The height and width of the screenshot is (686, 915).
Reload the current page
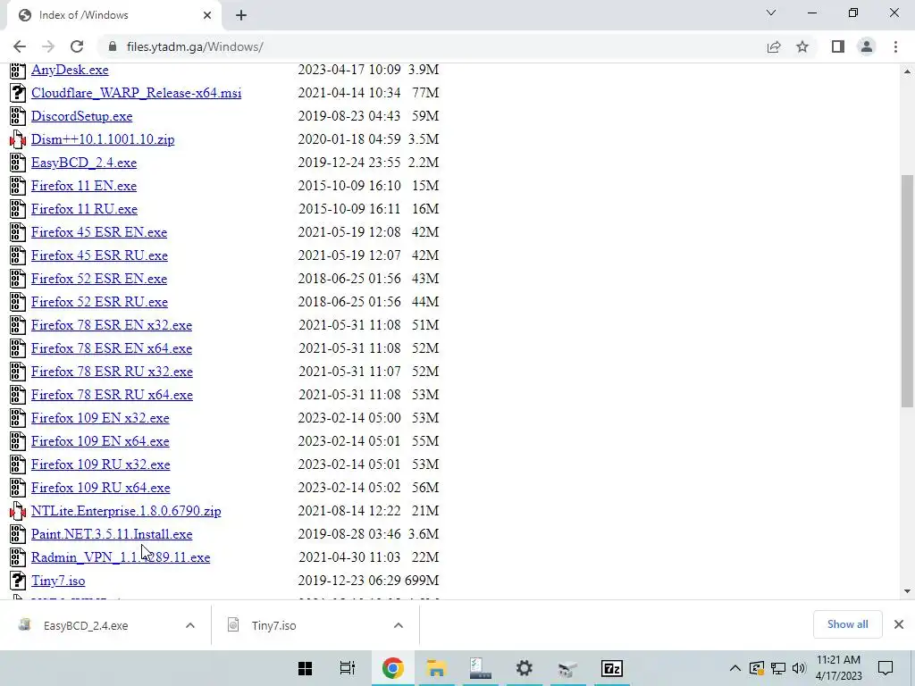pos(77,46)
